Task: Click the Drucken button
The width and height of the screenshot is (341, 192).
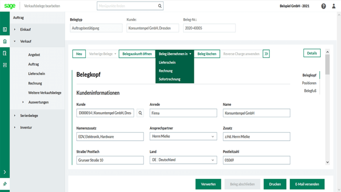Action: 275,184
